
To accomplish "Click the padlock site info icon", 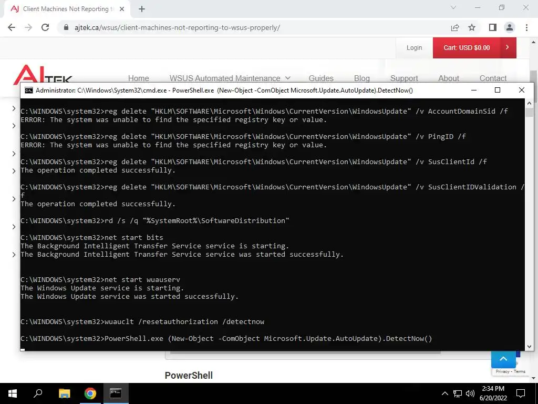I will [66, 27].
